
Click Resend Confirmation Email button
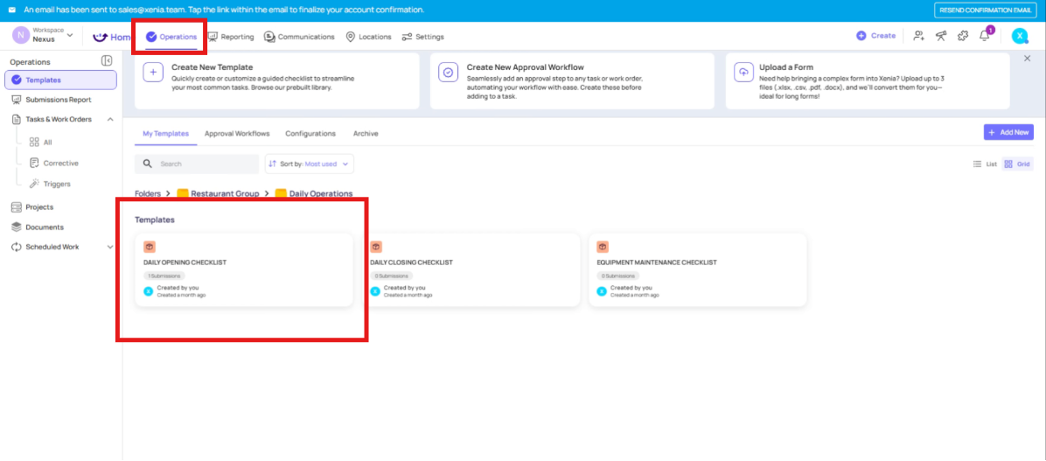click(x=985, y=10)
